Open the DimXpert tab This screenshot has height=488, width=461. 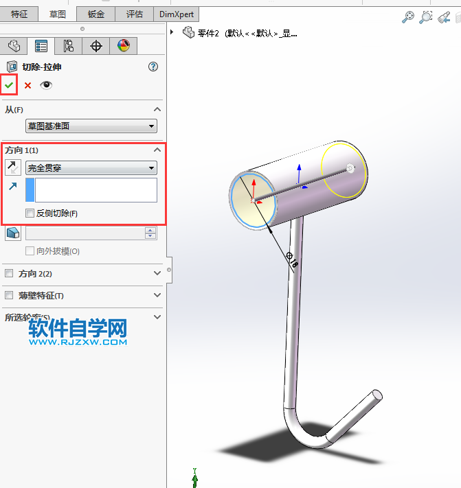(177, 14)
